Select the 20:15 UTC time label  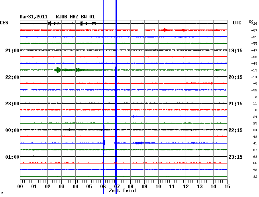coord(235,77)
